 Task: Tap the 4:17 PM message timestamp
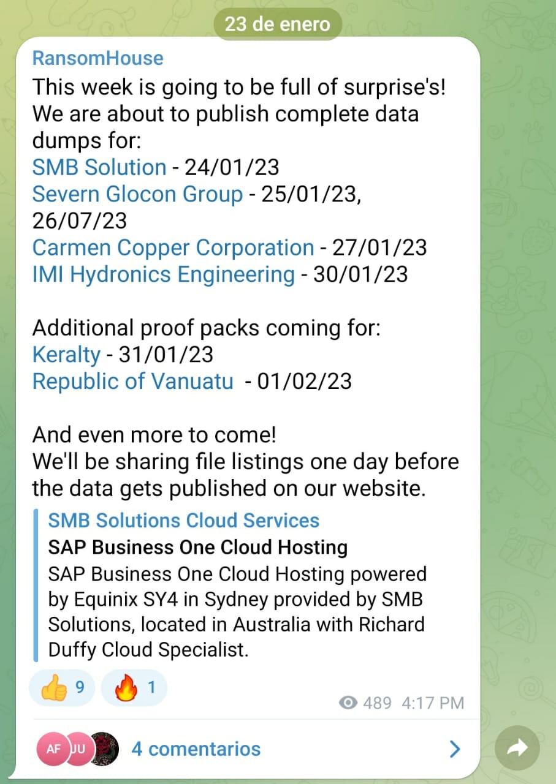(433, 703)
